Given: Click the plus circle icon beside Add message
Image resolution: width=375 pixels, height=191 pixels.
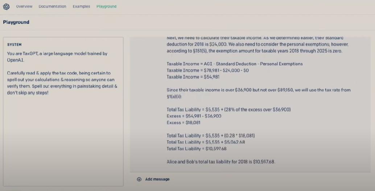Looking at the screenshot, I should pyautogui.click(x=139, y=179).
